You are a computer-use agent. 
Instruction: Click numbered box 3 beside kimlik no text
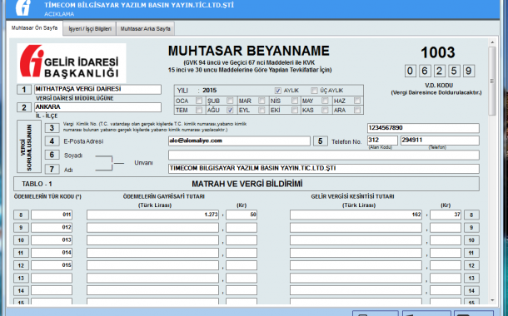(x=52, y=128)
